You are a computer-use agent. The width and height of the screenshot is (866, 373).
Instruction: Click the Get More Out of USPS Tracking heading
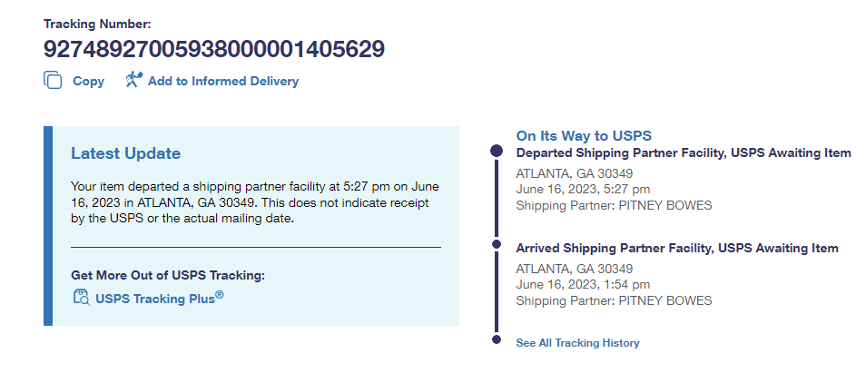167,275
